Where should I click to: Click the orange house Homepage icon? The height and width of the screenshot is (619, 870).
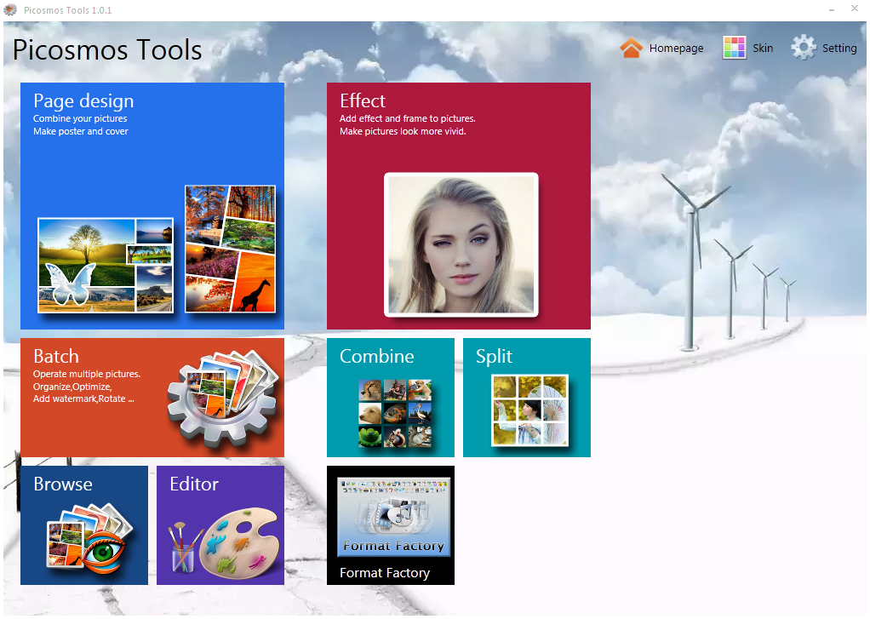point(632,49)
